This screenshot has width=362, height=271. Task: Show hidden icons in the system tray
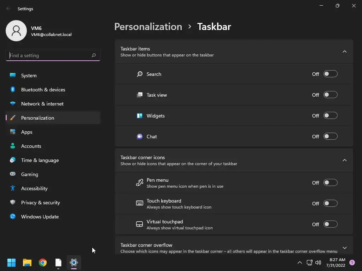point(300,263)
